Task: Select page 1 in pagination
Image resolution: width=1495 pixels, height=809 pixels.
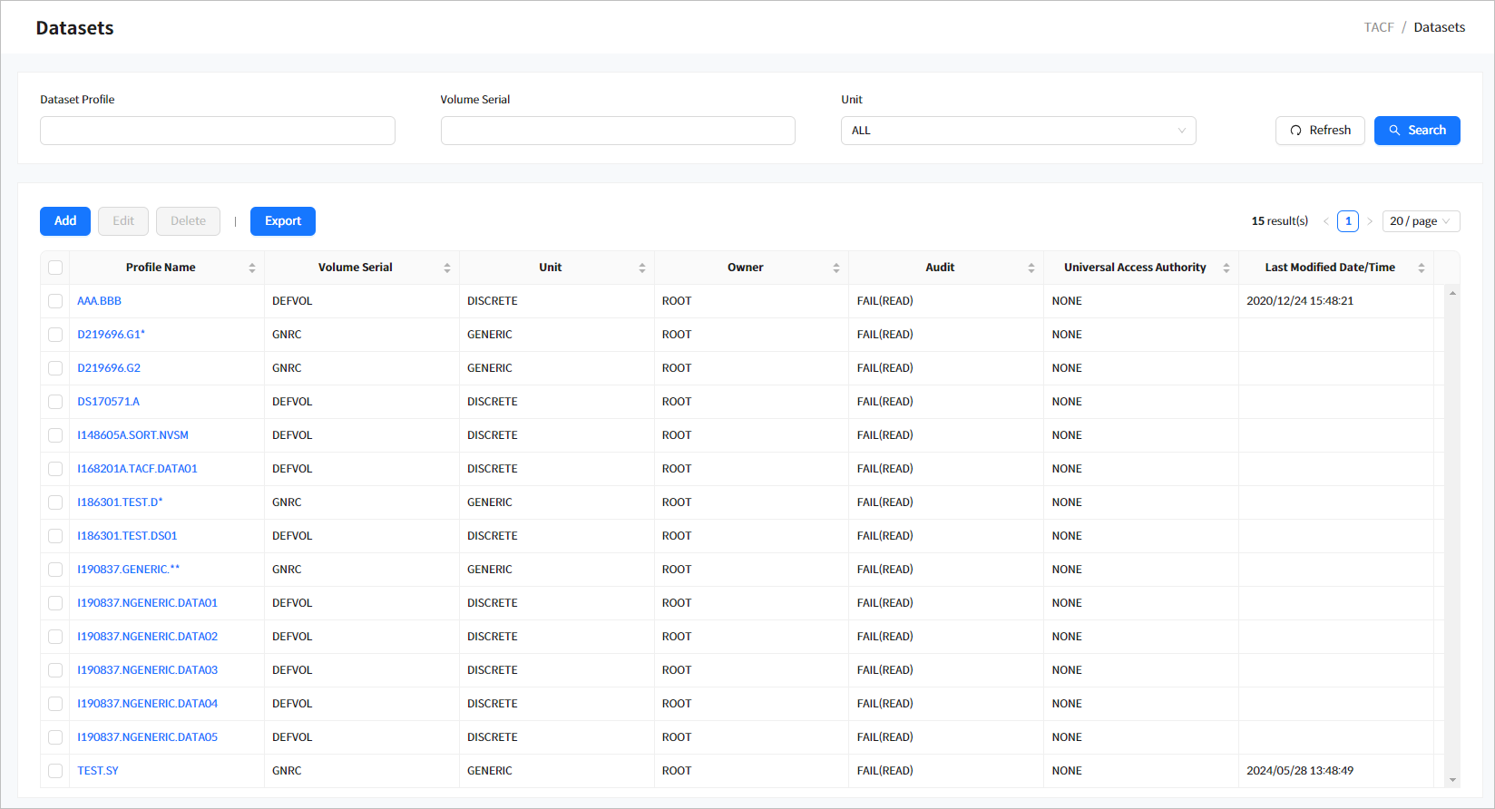Action: [1348, 221]
